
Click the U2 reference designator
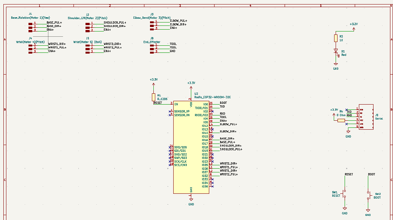tap(196, 94)
